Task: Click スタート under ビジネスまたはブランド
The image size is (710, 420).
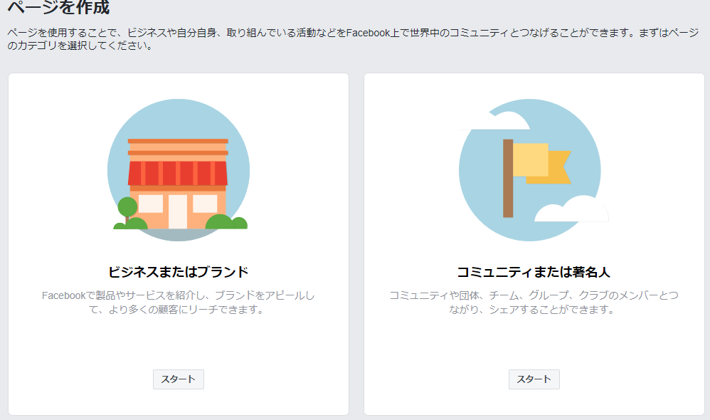Action: tap(179, 379)
